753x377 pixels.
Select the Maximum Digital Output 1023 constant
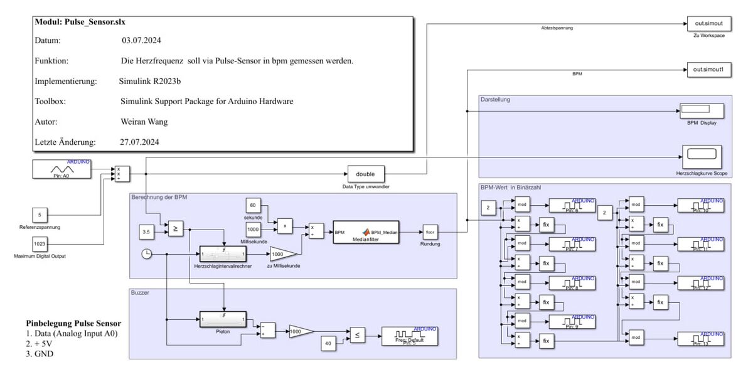click(40, 243)
